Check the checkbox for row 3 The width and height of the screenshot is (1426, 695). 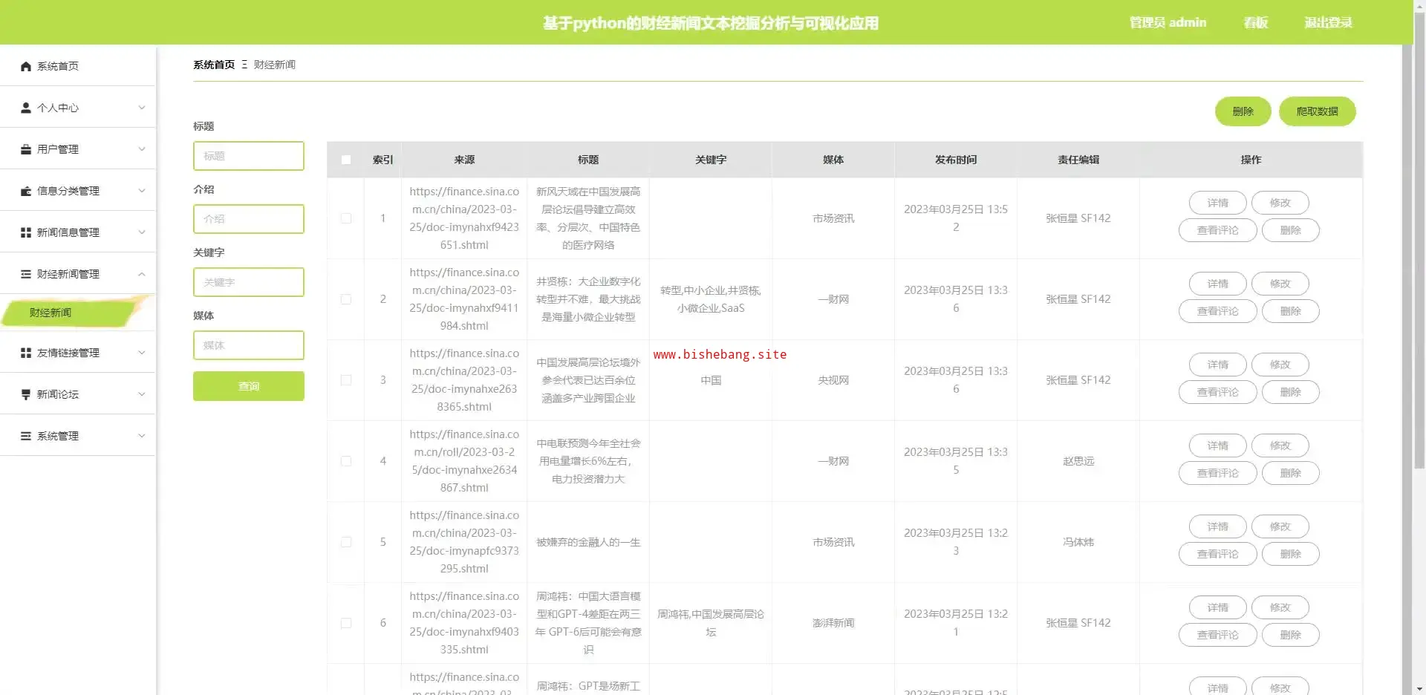coord(346,380)
